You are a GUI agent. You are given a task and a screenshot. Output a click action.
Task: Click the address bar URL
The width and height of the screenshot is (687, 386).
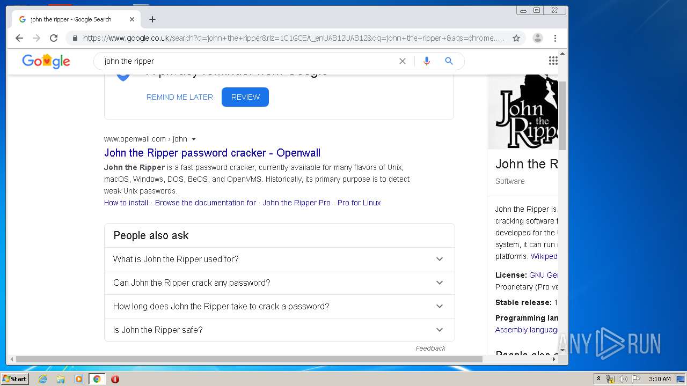pyautogui.click(x=294, y=38)
